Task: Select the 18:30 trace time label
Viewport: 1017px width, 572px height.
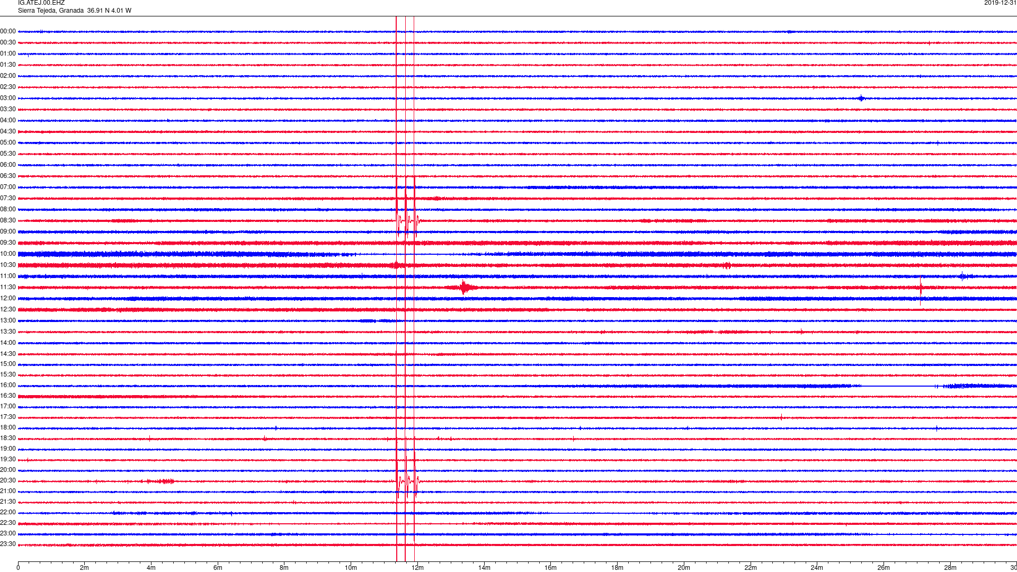Action: tap(8, 439)
